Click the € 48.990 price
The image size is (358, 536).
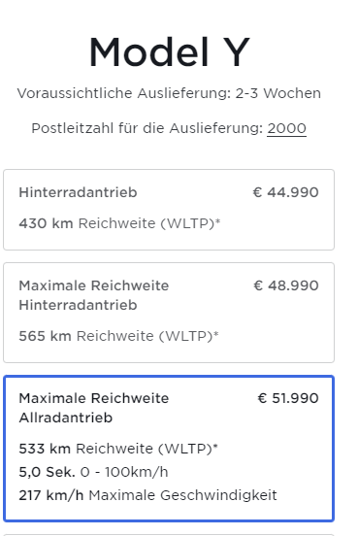tap(286, 285)
